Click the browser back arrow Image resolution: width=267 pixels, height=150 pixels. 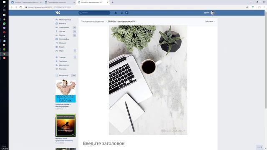pyautogui.click(x=12, y=7)
